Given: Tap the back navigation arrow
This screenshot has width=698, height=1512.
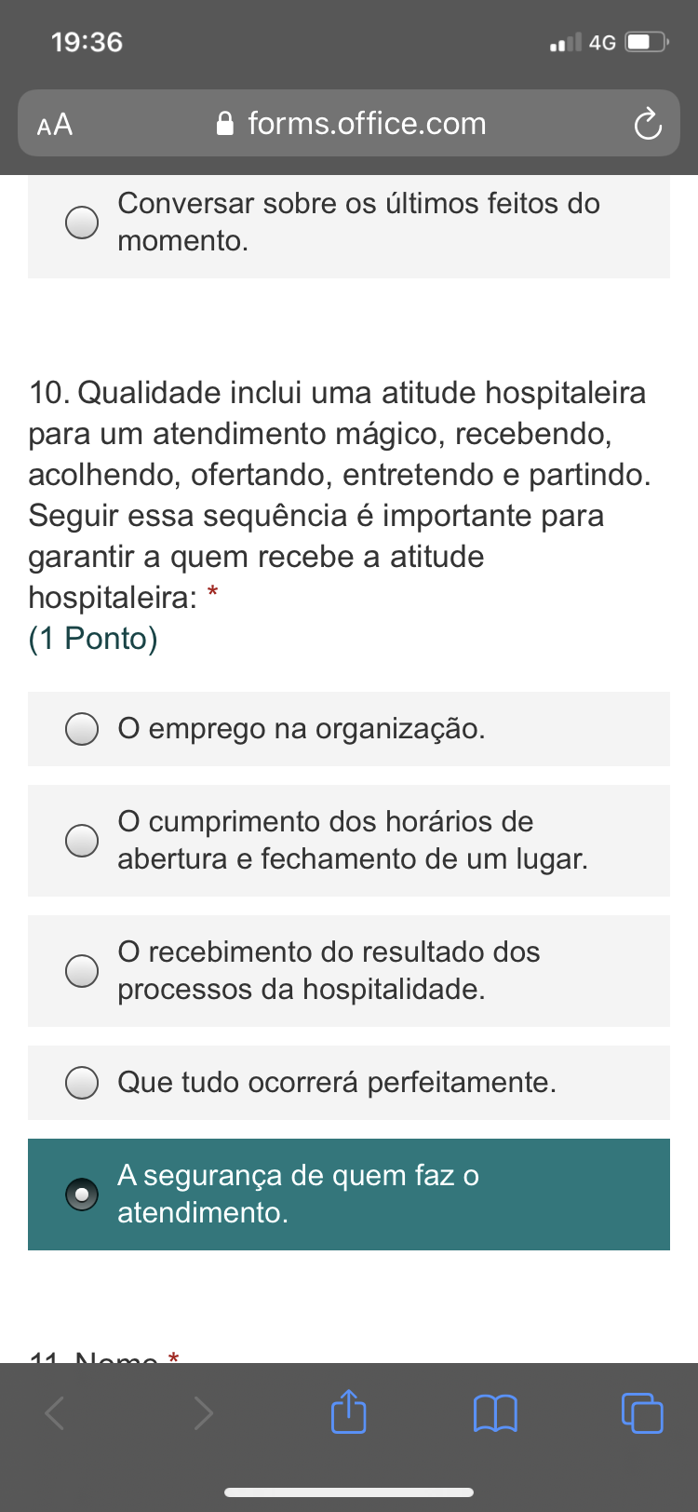Looking at the screenshot, I should 56,1412.
